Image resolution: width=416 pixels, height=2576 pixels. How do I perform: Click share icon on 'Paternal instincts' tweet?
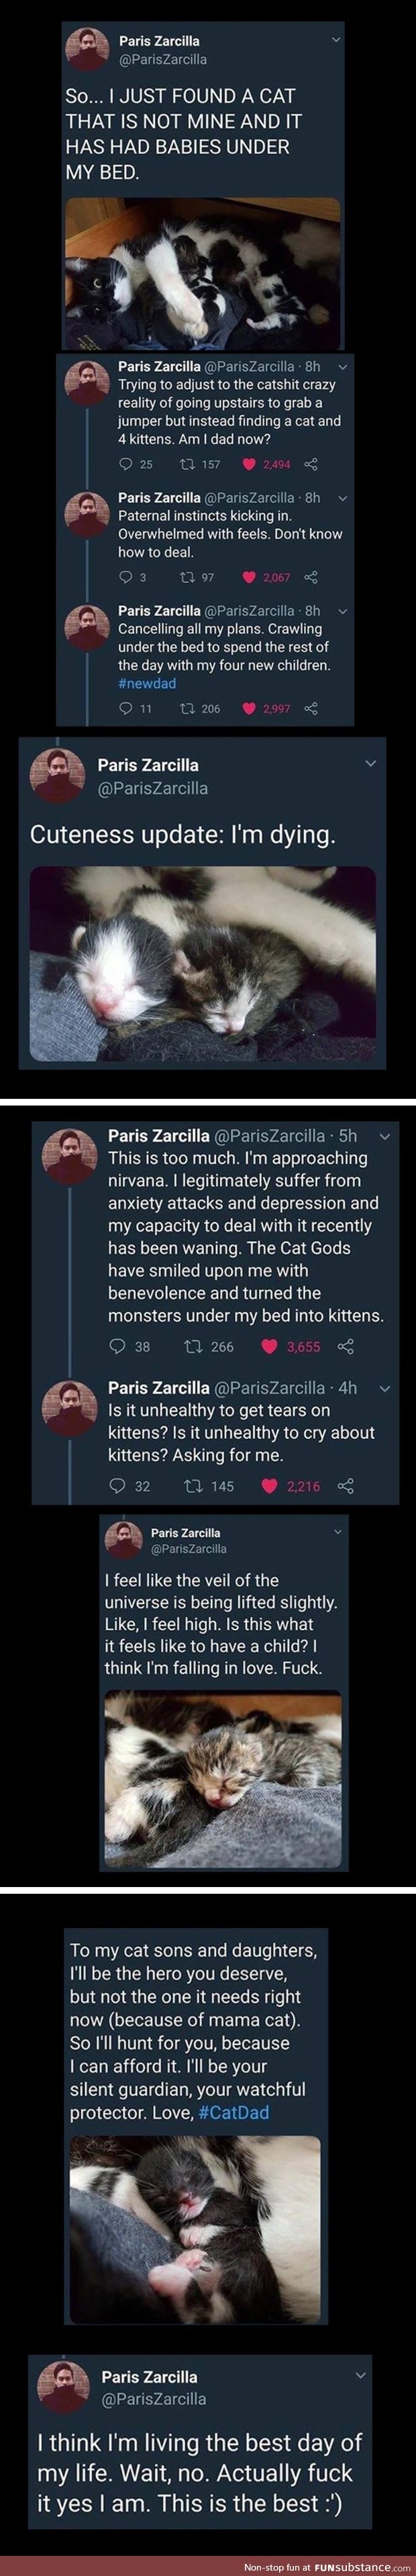coord(310,577)
